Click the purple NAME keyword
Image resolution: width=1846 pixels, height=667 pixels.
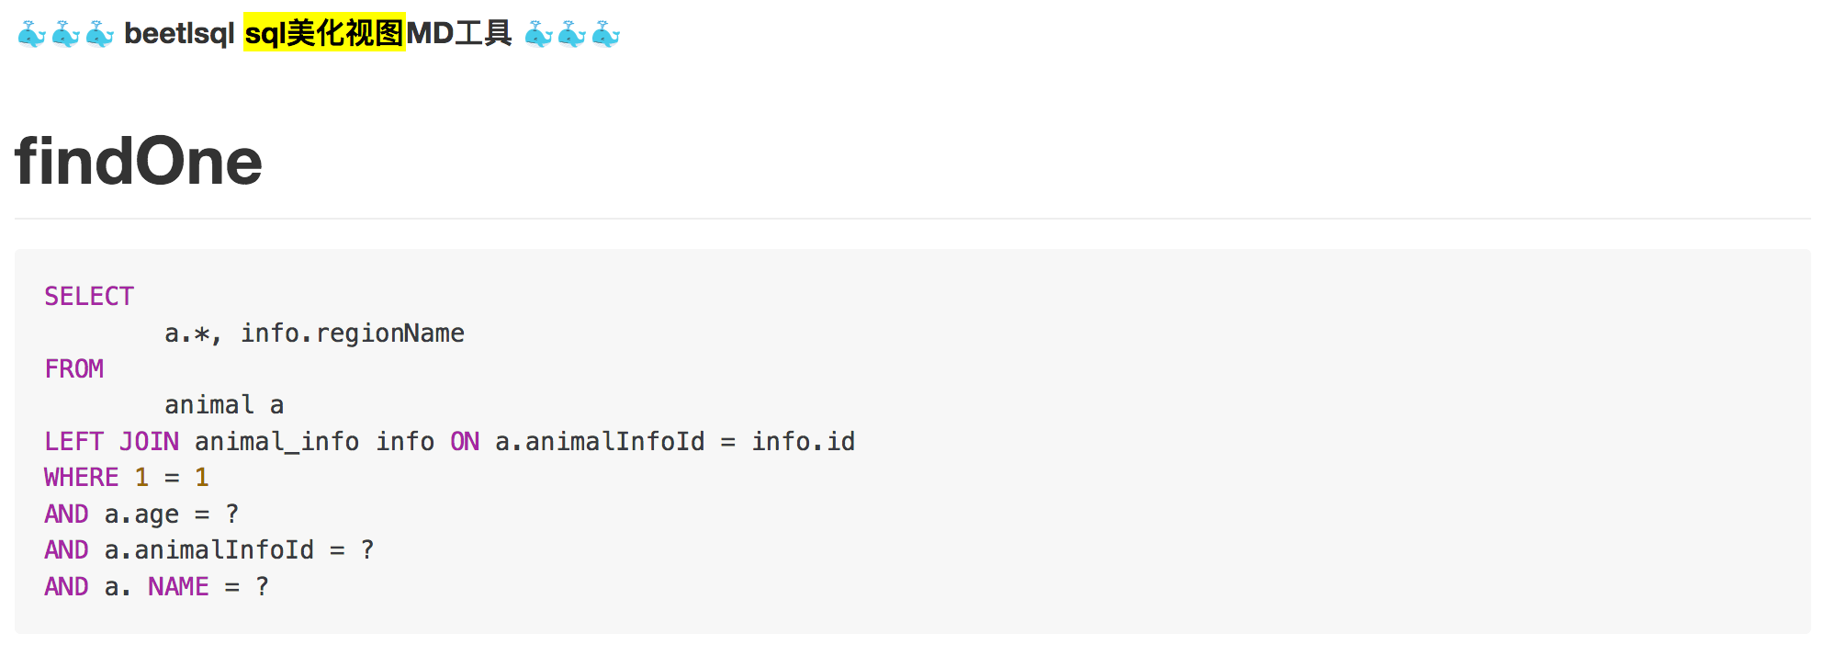point(179,586)
